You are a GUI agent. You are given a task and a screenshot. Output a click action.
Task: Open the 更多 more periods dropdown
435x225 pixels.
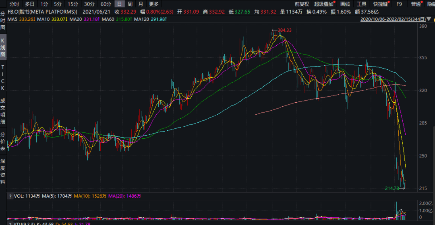pos(154,4)
